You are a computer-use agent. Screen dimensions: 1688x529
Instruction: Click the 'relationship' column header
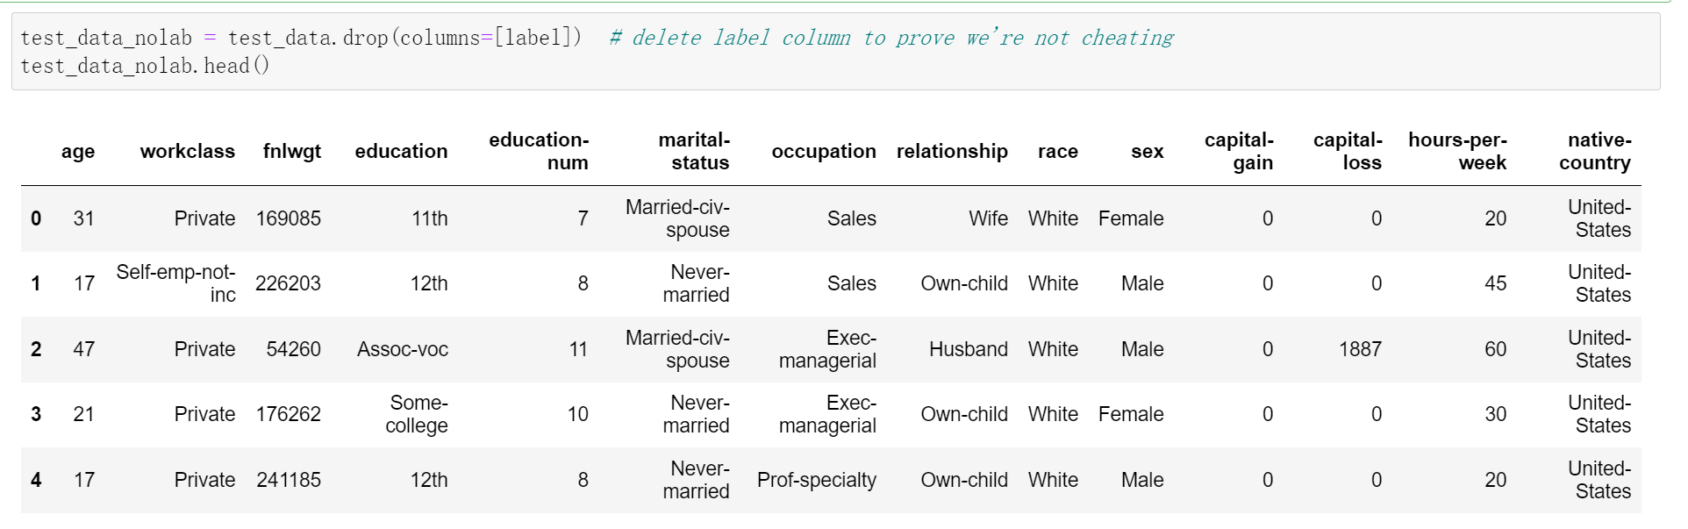coord(952,152)
